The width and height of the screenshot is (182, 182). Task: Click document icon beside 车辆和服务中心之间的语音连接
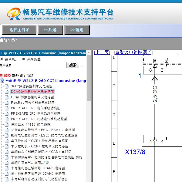point(7,157)
